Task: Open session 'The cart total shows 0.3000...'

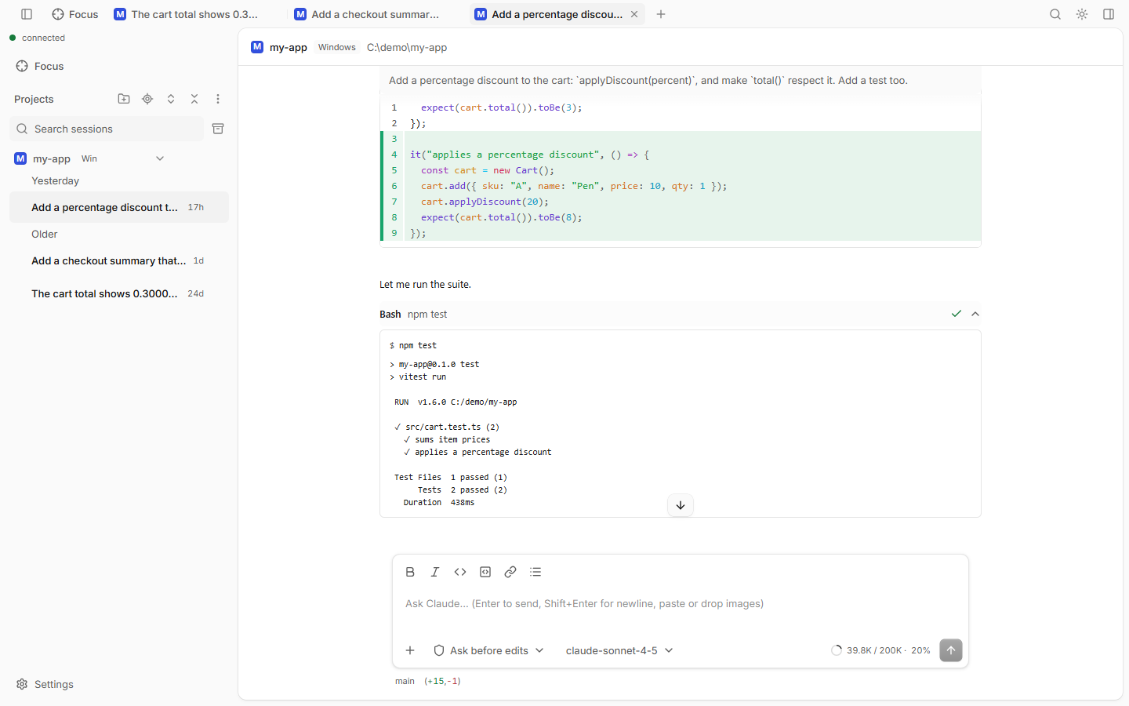Action: [119, 293]
